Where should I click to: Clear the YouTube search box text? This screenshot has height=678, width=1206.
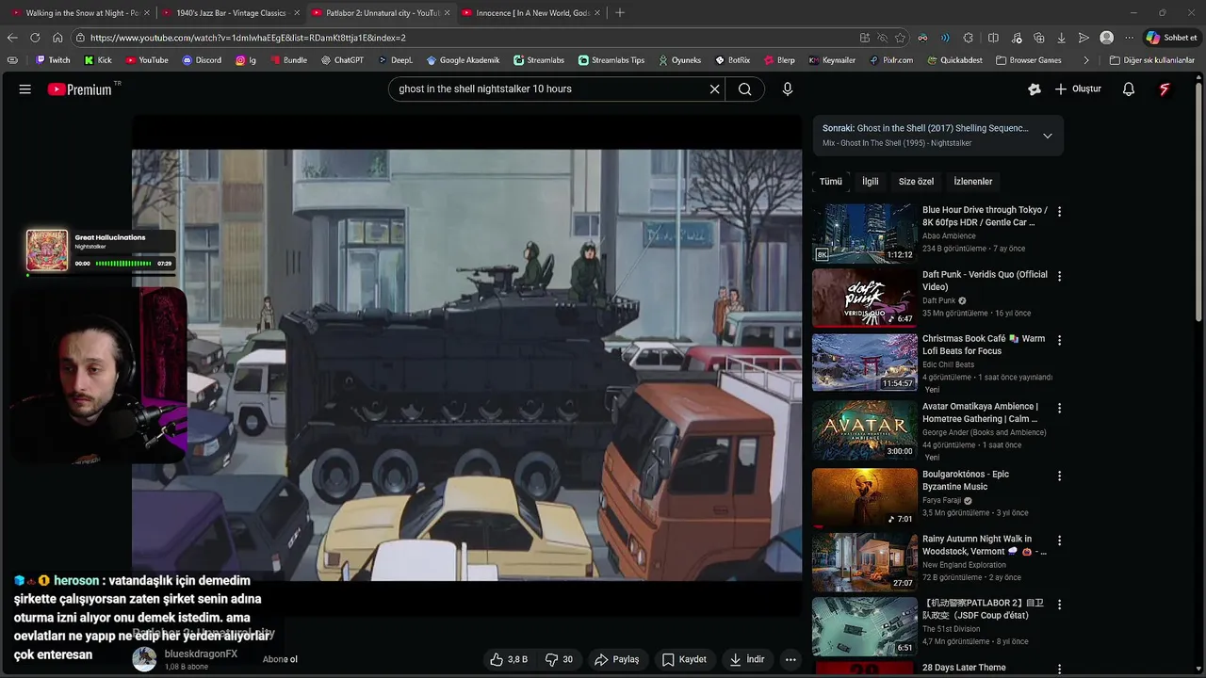coord(714,89)
